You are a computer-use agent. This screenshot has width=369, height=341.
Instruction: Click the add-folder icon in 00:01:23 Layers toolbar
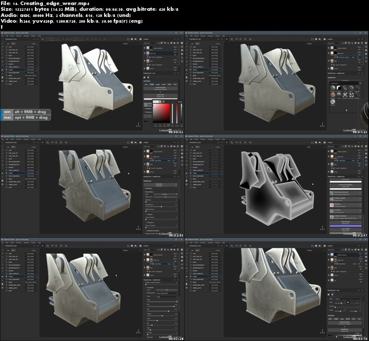(x=359, y=43)
